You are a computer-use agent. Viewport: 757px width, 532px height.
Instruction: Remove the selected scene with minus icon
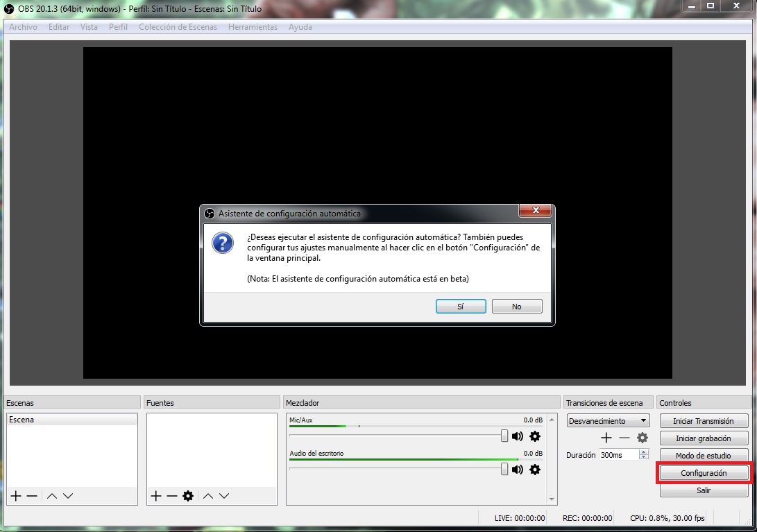click(32, 496)
